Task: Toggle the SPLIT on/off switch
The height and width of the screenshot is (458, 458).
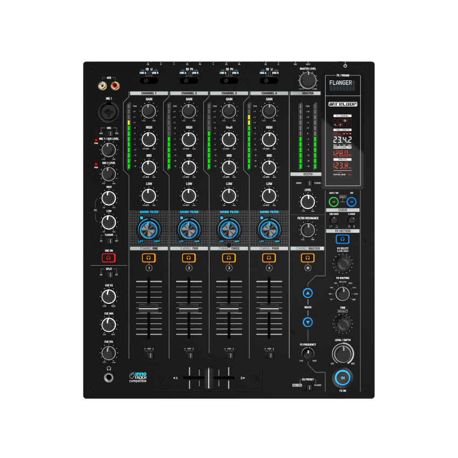Action: point(109,274)
